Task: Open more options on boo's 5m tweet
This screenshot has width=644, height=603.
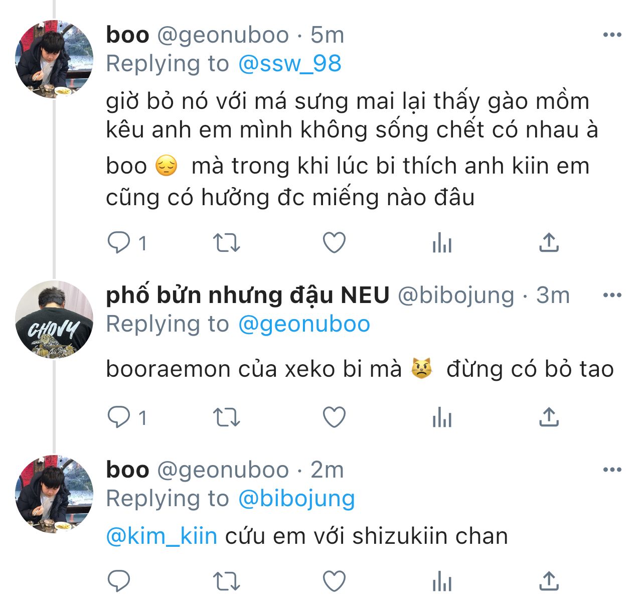Action: click(x=612, y=35)
